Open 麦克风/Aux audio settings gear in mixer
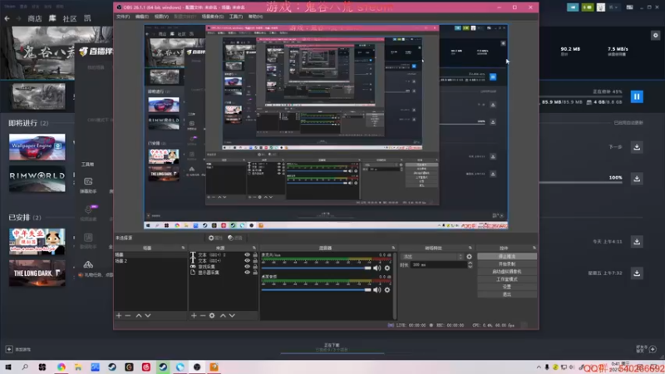This screenshot has height=374, width=665. tap(387, 268)
